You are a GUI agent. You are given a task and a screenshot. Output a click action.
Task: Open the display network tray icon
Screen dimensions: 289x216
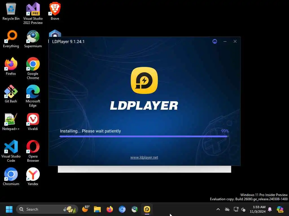click(236, 209)
